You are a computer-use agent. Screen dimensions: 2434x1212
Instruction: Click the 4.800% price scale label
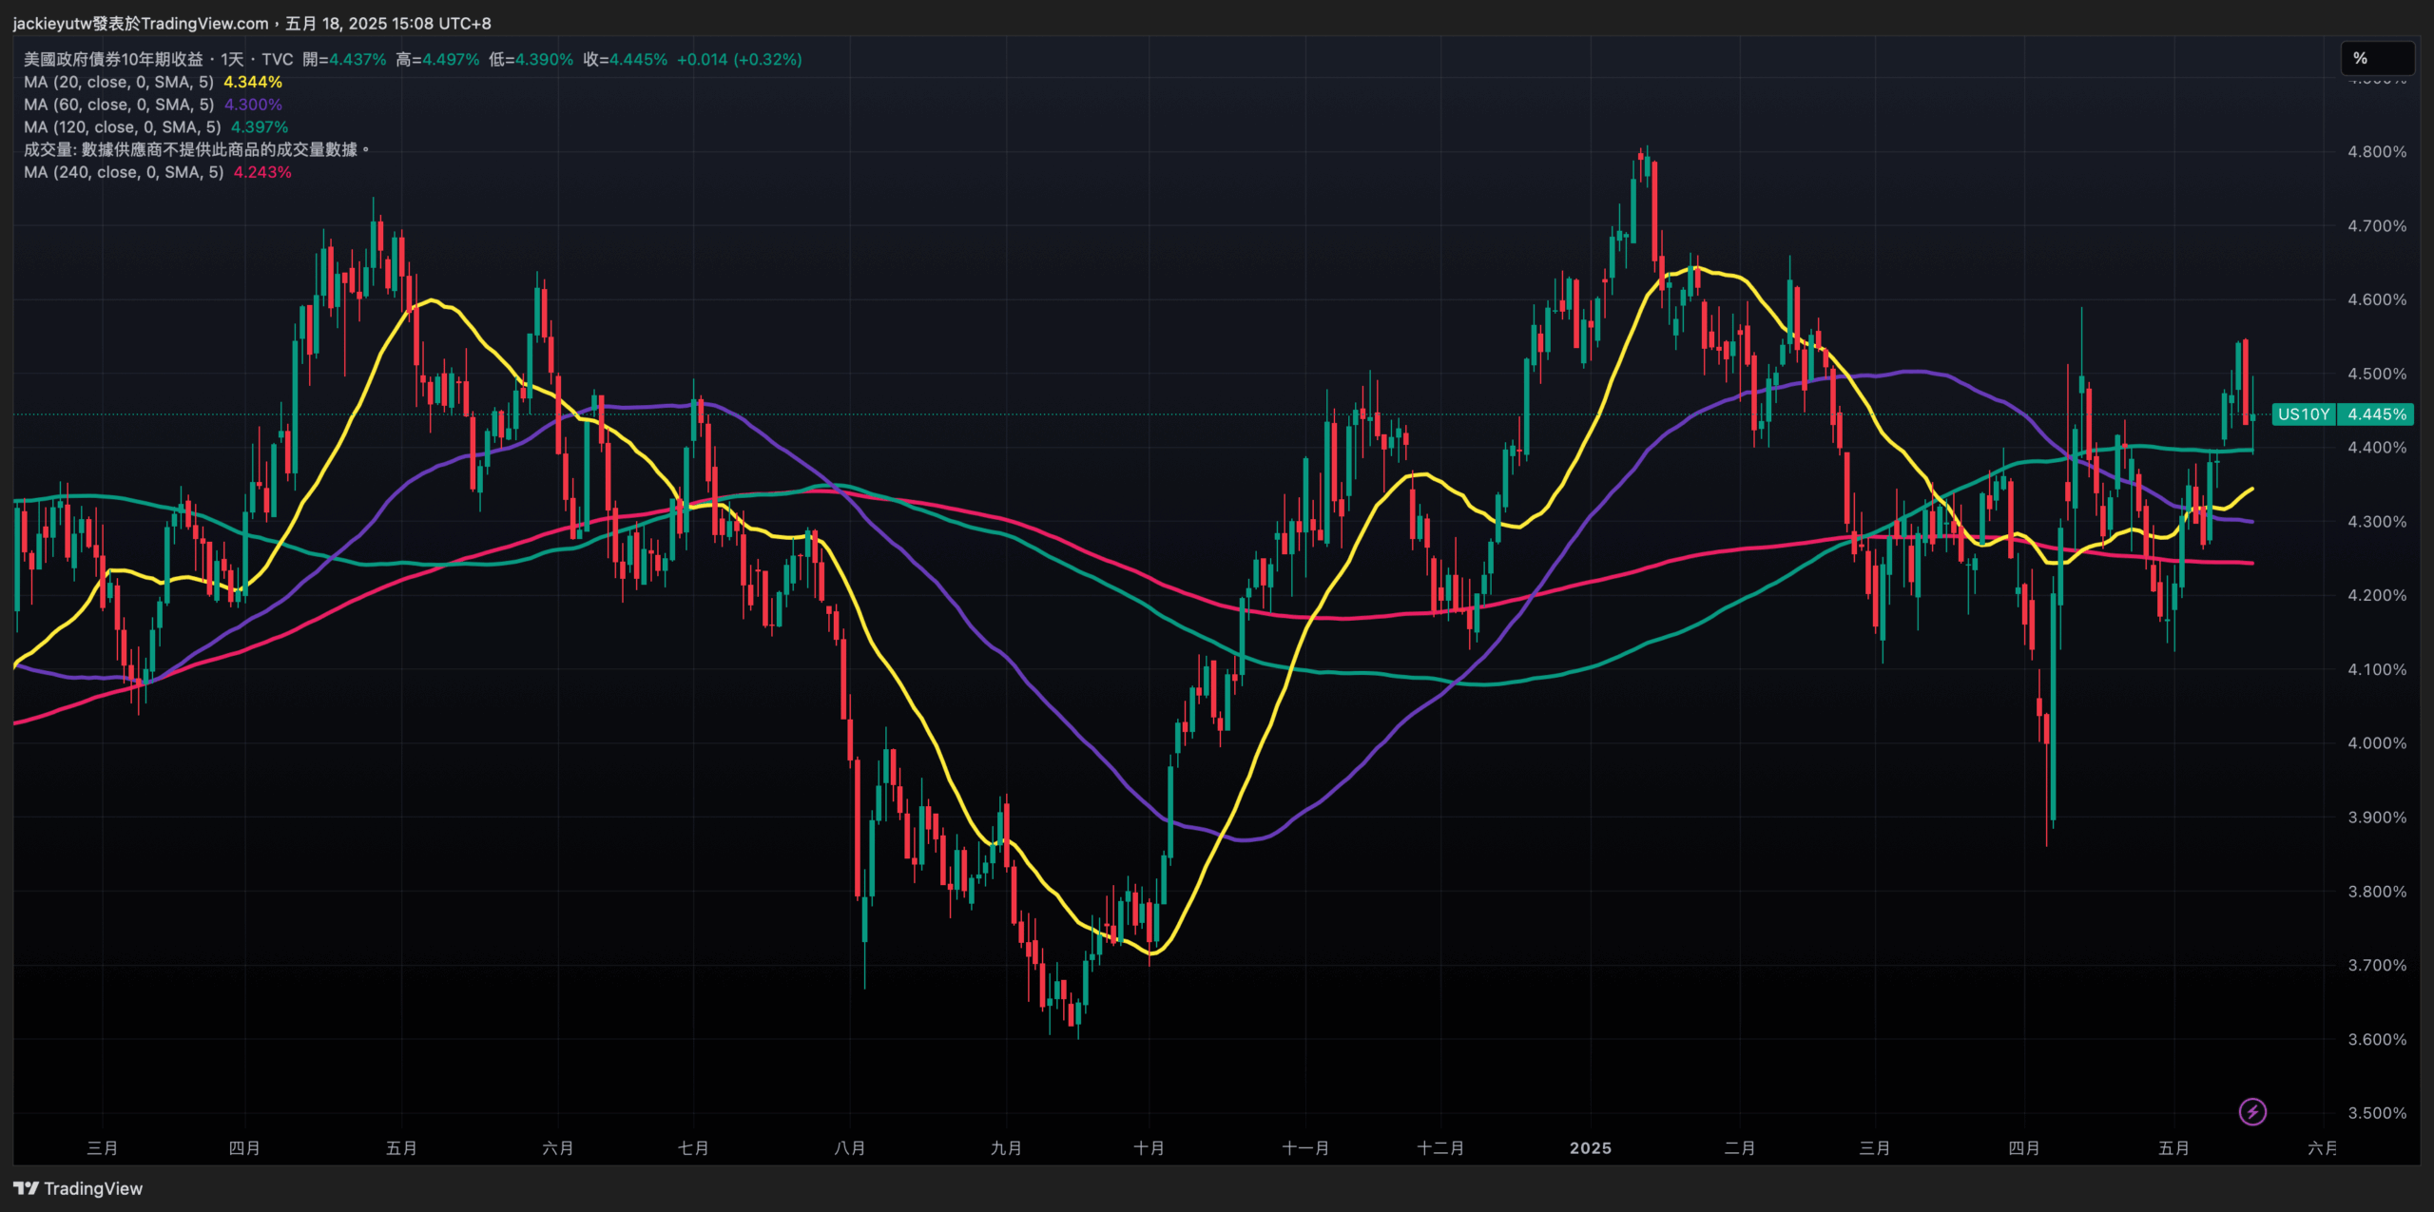(2376, 151)
